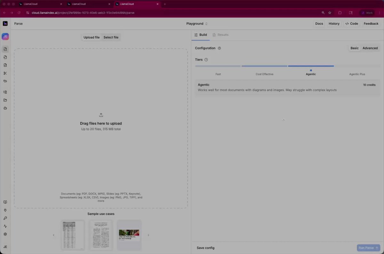Switch to the Build tab
The image size is (384, 254).
click(201, 35)
